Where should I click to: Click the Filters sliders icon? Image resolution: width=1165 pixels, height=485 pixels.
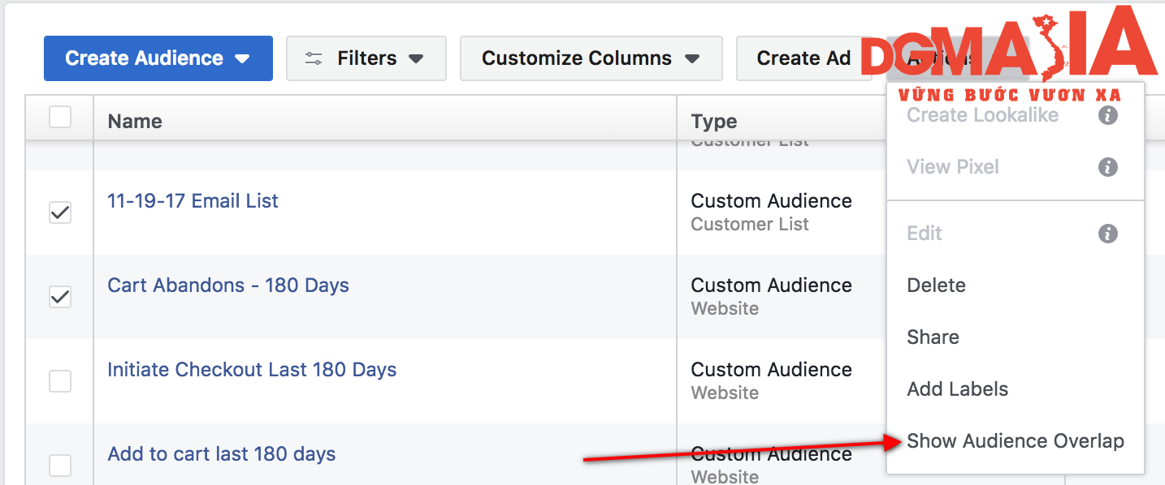point(314,58)
